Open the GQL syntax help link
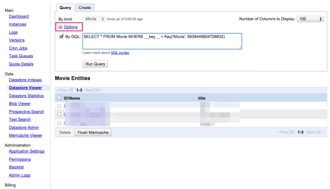Image resolution: width=330 pixels, height=189 pixels. click(119, 52)
